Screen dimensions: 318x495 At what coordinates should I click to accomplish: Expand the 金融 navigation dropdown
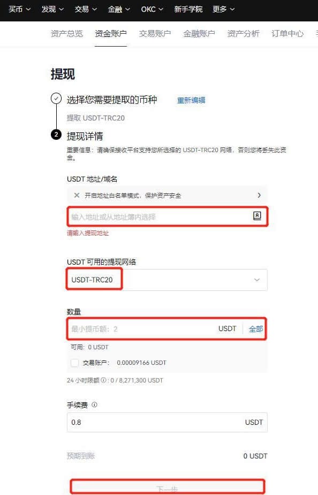coord(119,9)
